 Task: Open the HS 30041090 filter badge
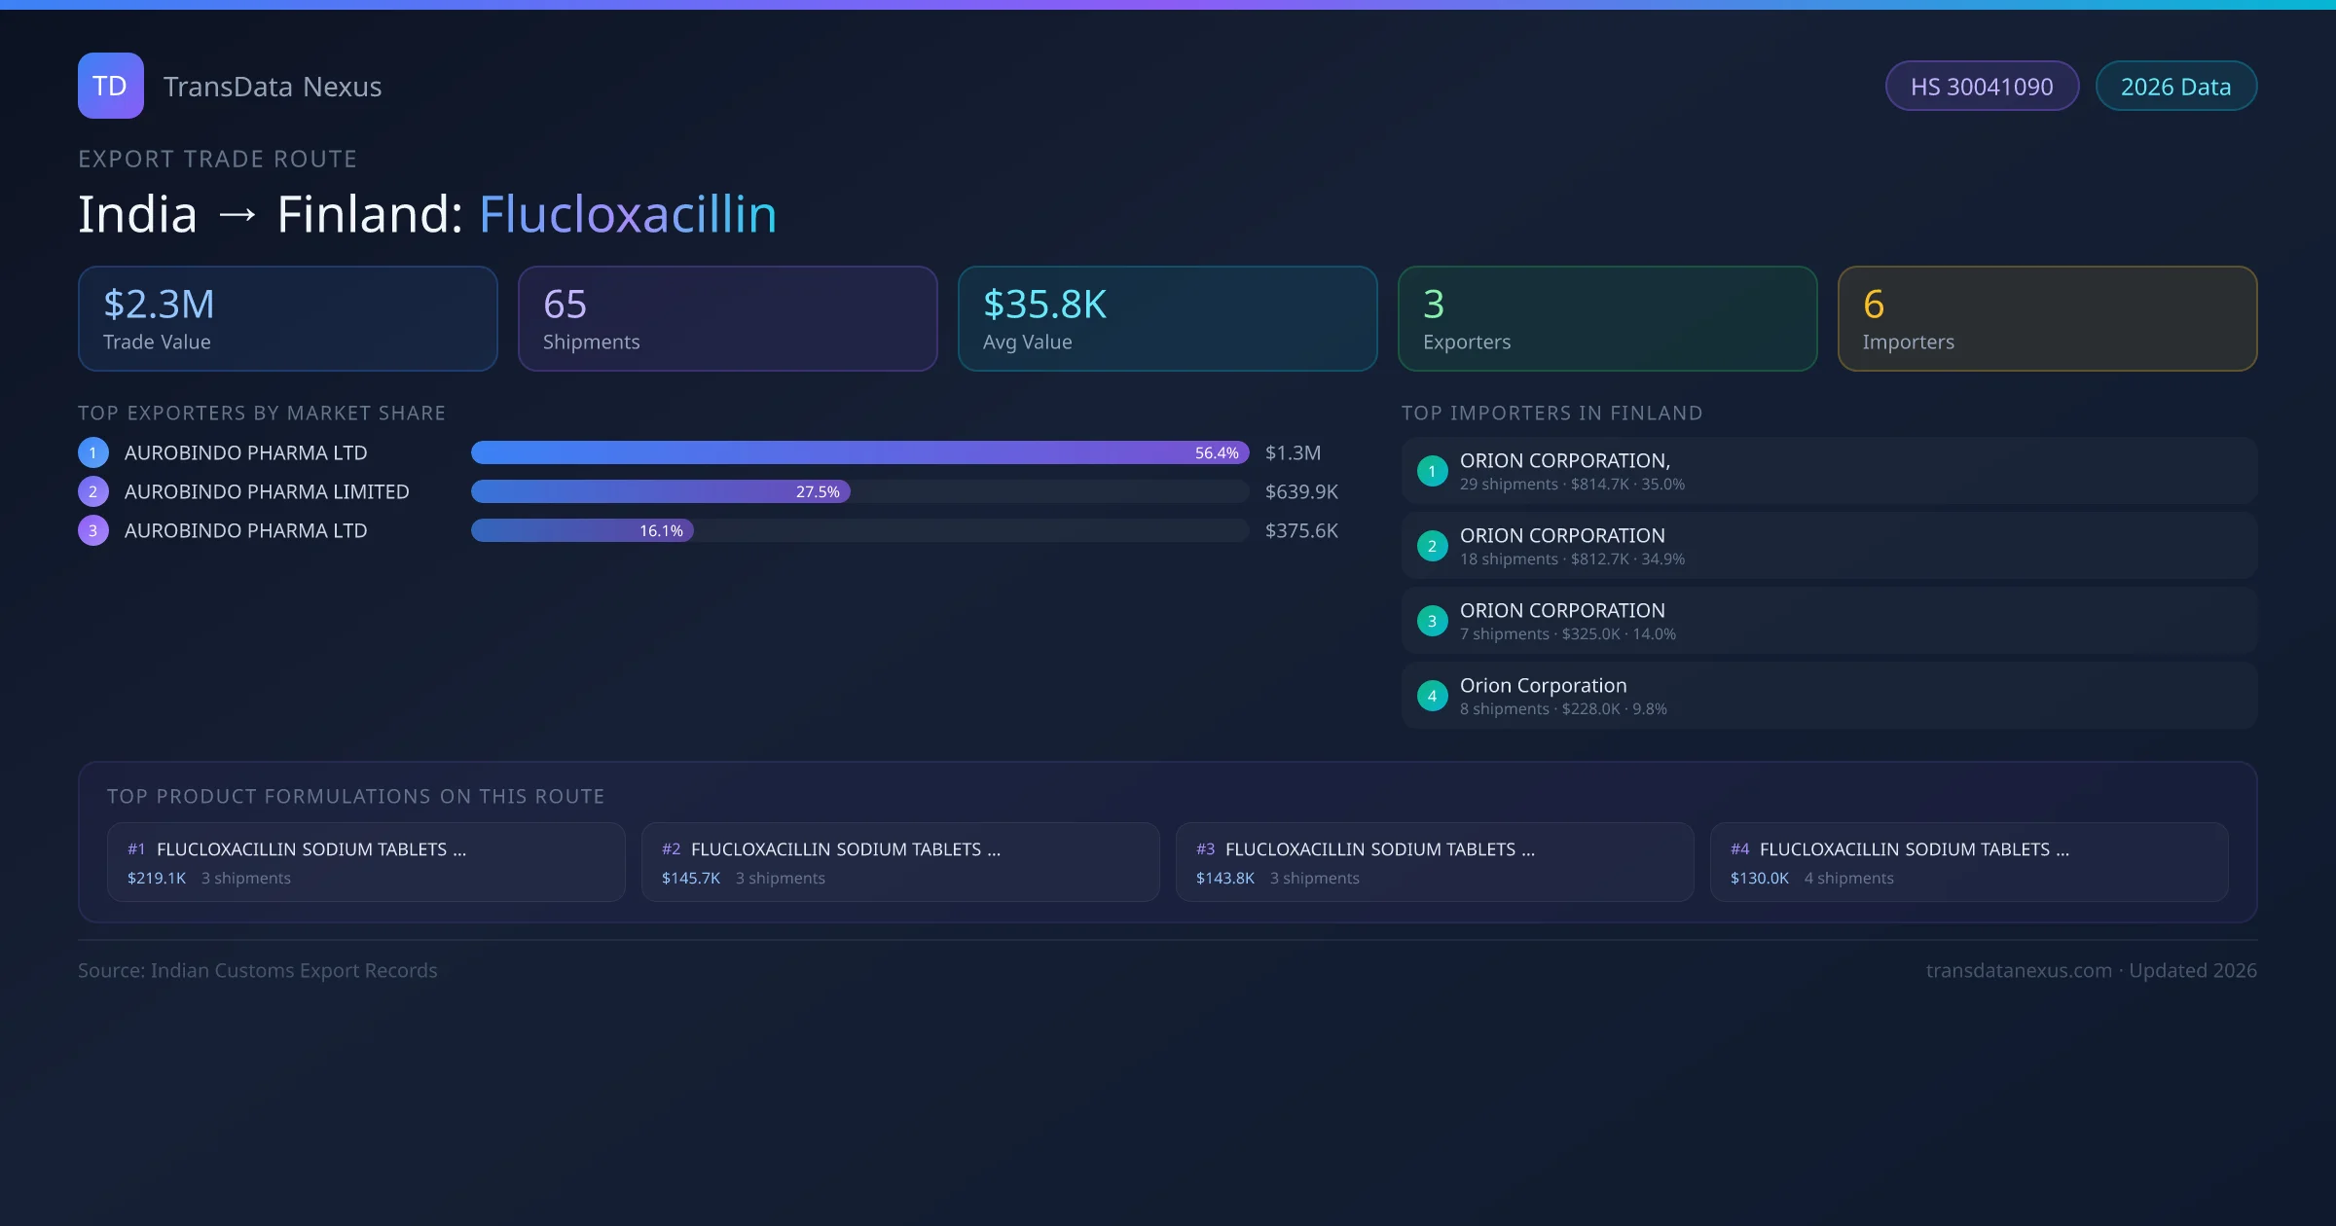(1982, 86)
